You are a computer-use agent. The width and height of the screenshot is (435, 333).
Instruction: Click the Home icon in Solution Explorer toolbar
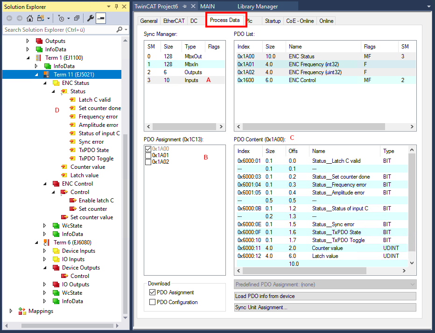tap(30, 18)
